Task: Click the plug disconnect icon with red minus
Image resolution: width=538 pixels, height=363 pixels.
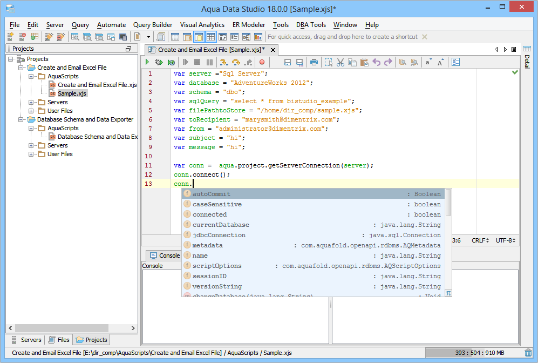Action: click(61, 37)
